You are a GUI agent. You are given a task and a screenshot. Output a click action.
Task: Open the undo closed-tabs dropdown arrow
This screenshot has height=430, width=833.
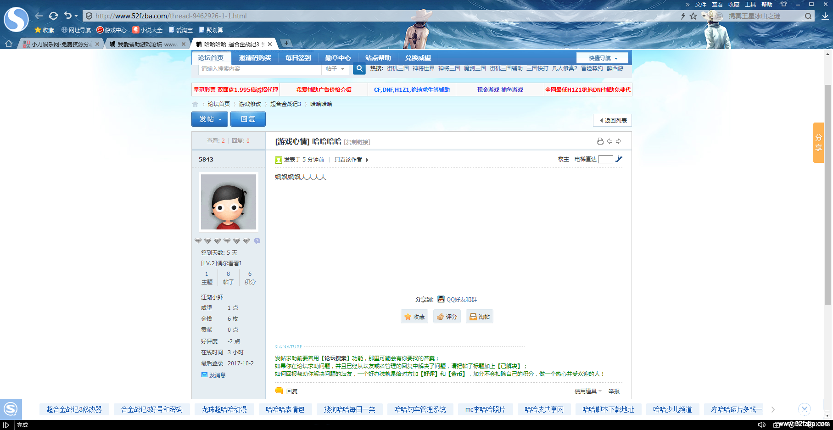click(x=76, y=16)
